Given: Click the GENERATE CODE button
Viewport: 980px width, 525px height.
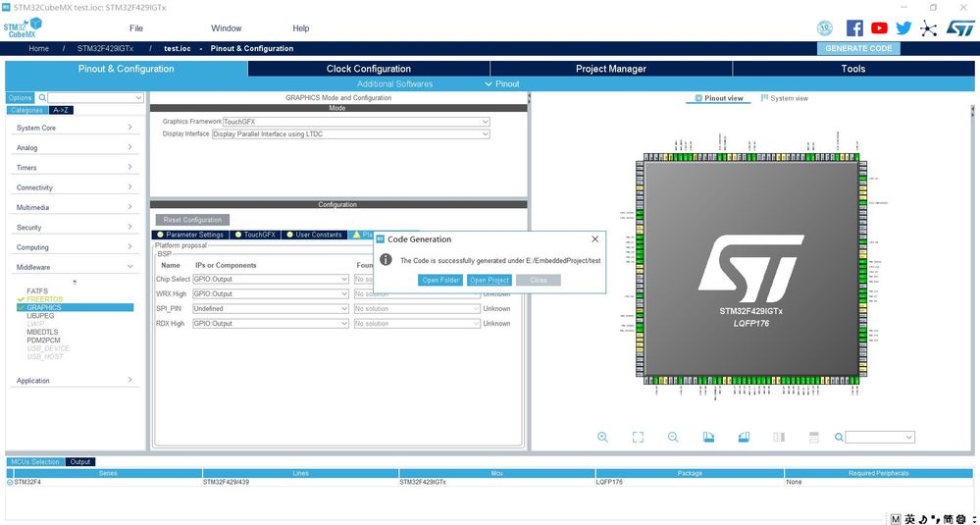Looking at the screenshot, I should tap(858, 48).
